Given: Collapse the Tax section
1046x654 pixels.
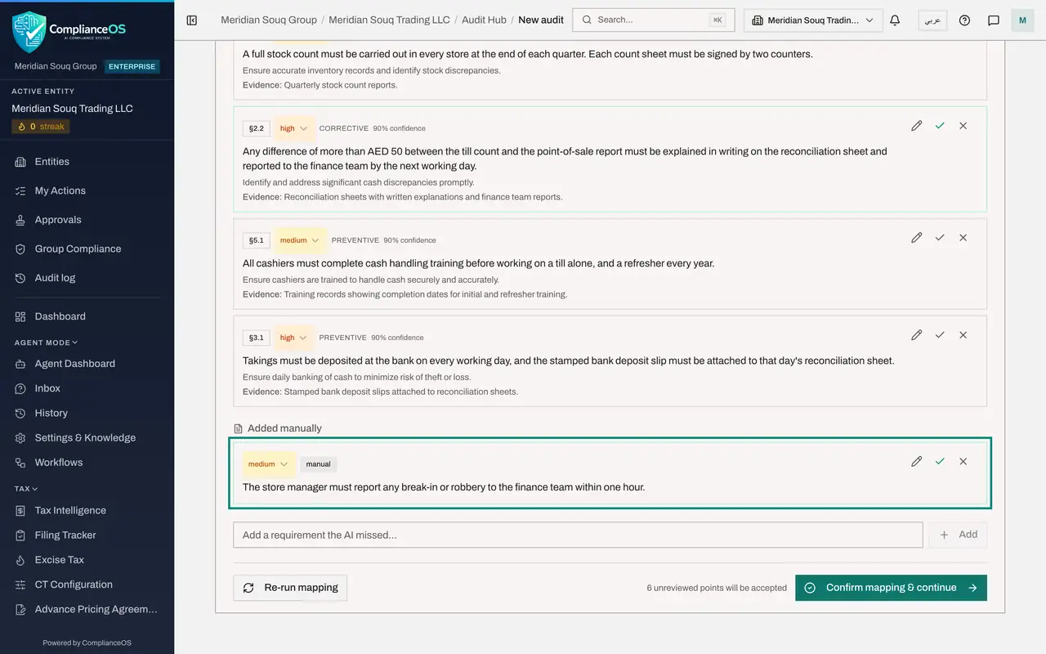Looking at the screenshot, I should 26,489.
